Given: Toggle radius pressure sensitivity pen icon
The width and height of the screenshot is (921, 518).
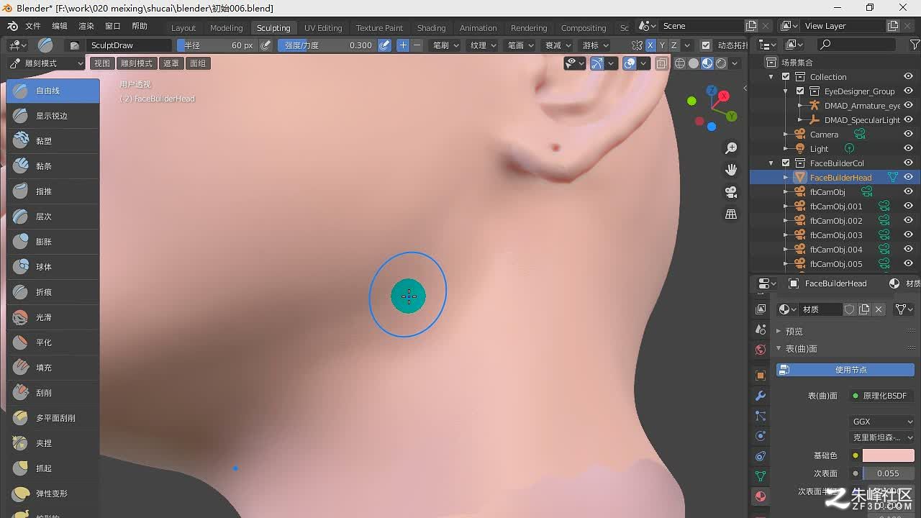Looking at the screenshot, I should [x=266, y=45].
